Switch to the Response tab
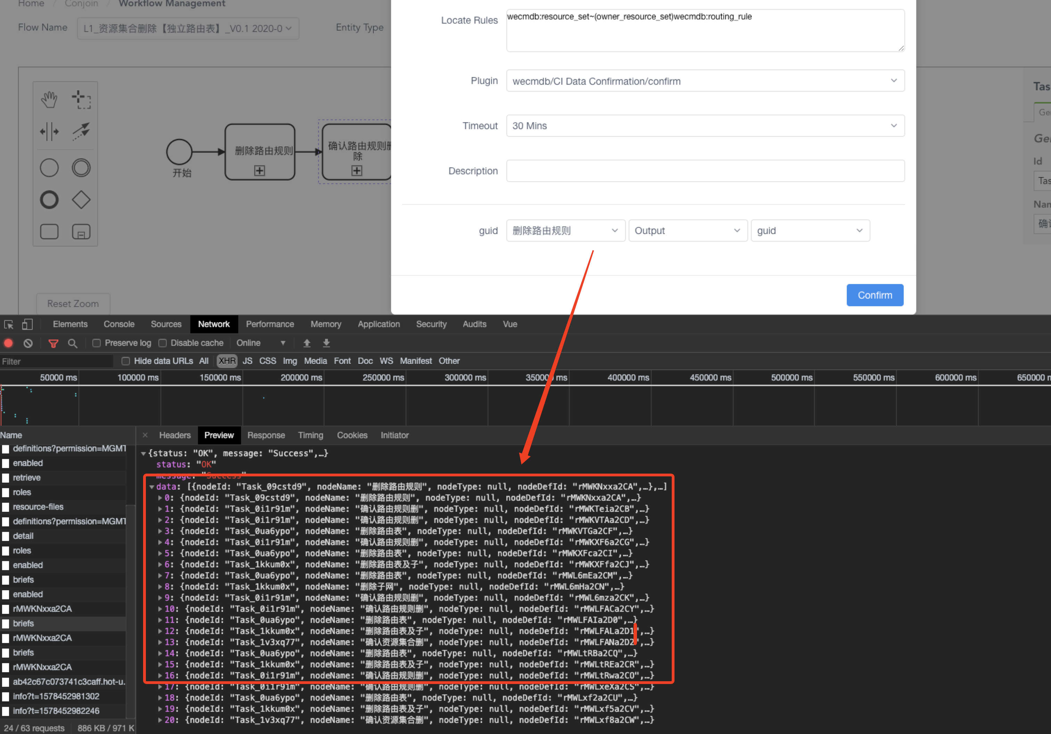Viewport: 1051px width, 734px height. point(266,435)
